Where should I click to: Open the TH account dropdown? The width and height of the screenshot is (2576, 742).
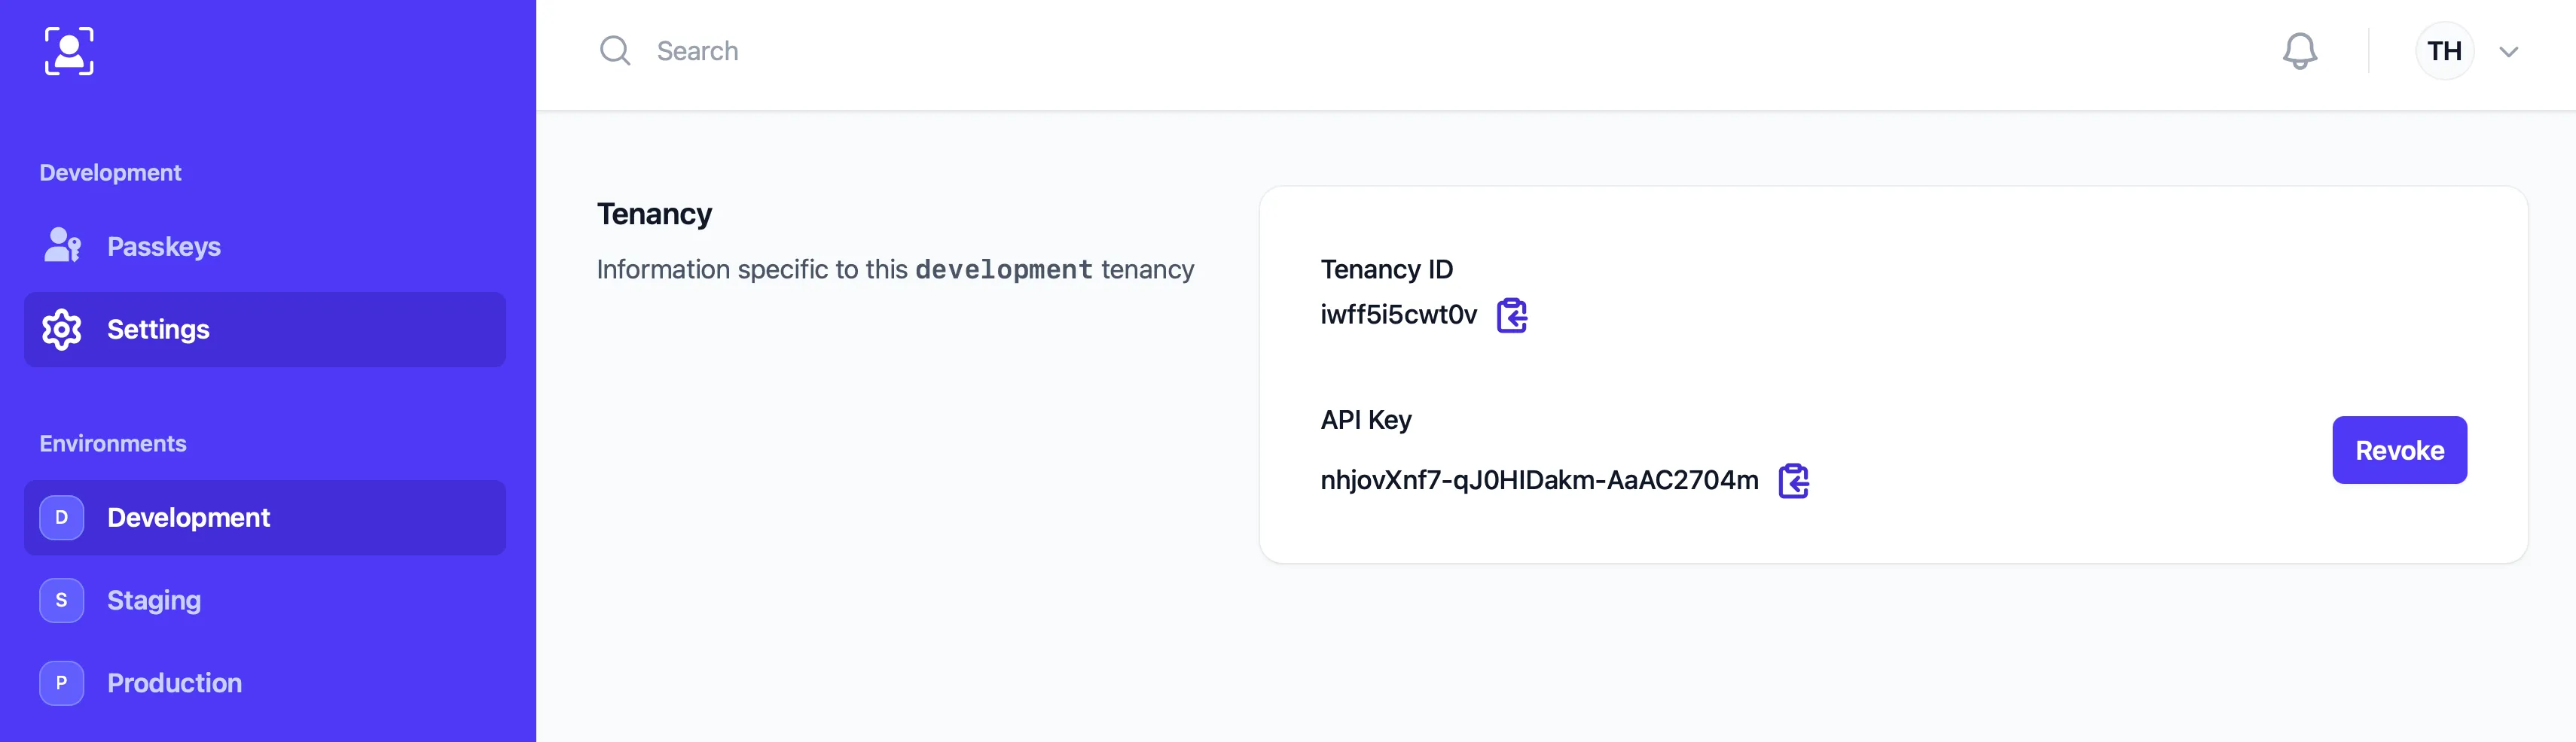[x=2444, y=50]
